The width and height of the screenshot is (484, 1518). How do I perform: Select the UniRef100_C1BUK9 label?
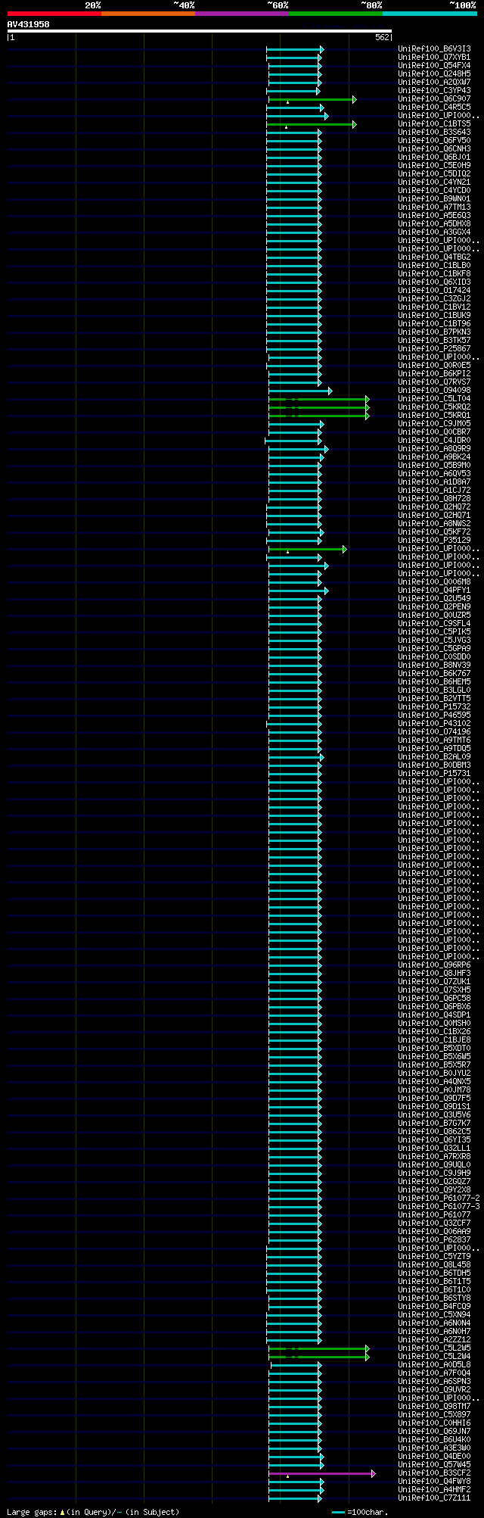pos(434,315)
